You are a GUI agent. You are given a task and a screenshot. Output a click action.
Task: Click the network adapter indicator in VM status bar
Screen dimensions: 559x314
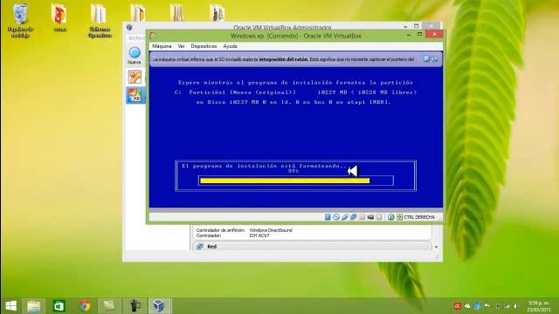coord(353,217)
